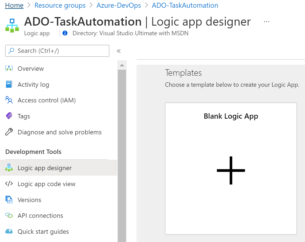
Task: Open Tags menu item
Action: [58, 116]
